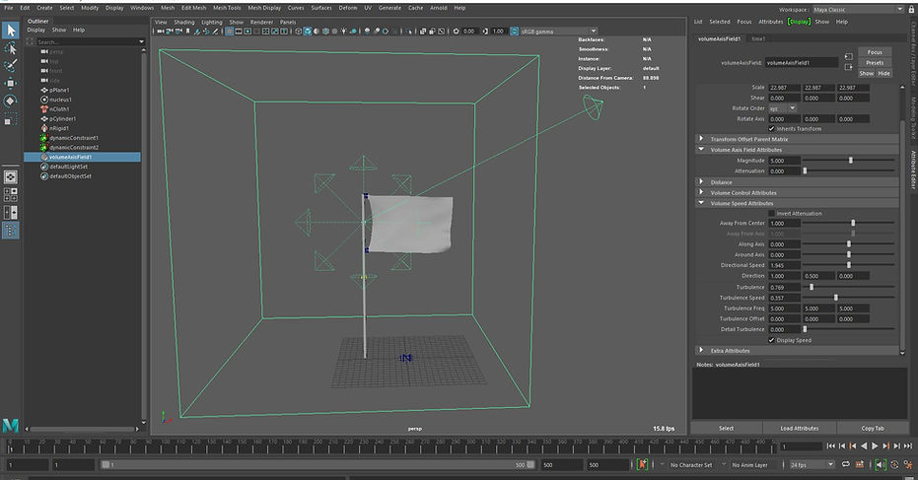Open the Attributes menu in Attribute Editor
The image size is (918, 480).
[770, 22]
